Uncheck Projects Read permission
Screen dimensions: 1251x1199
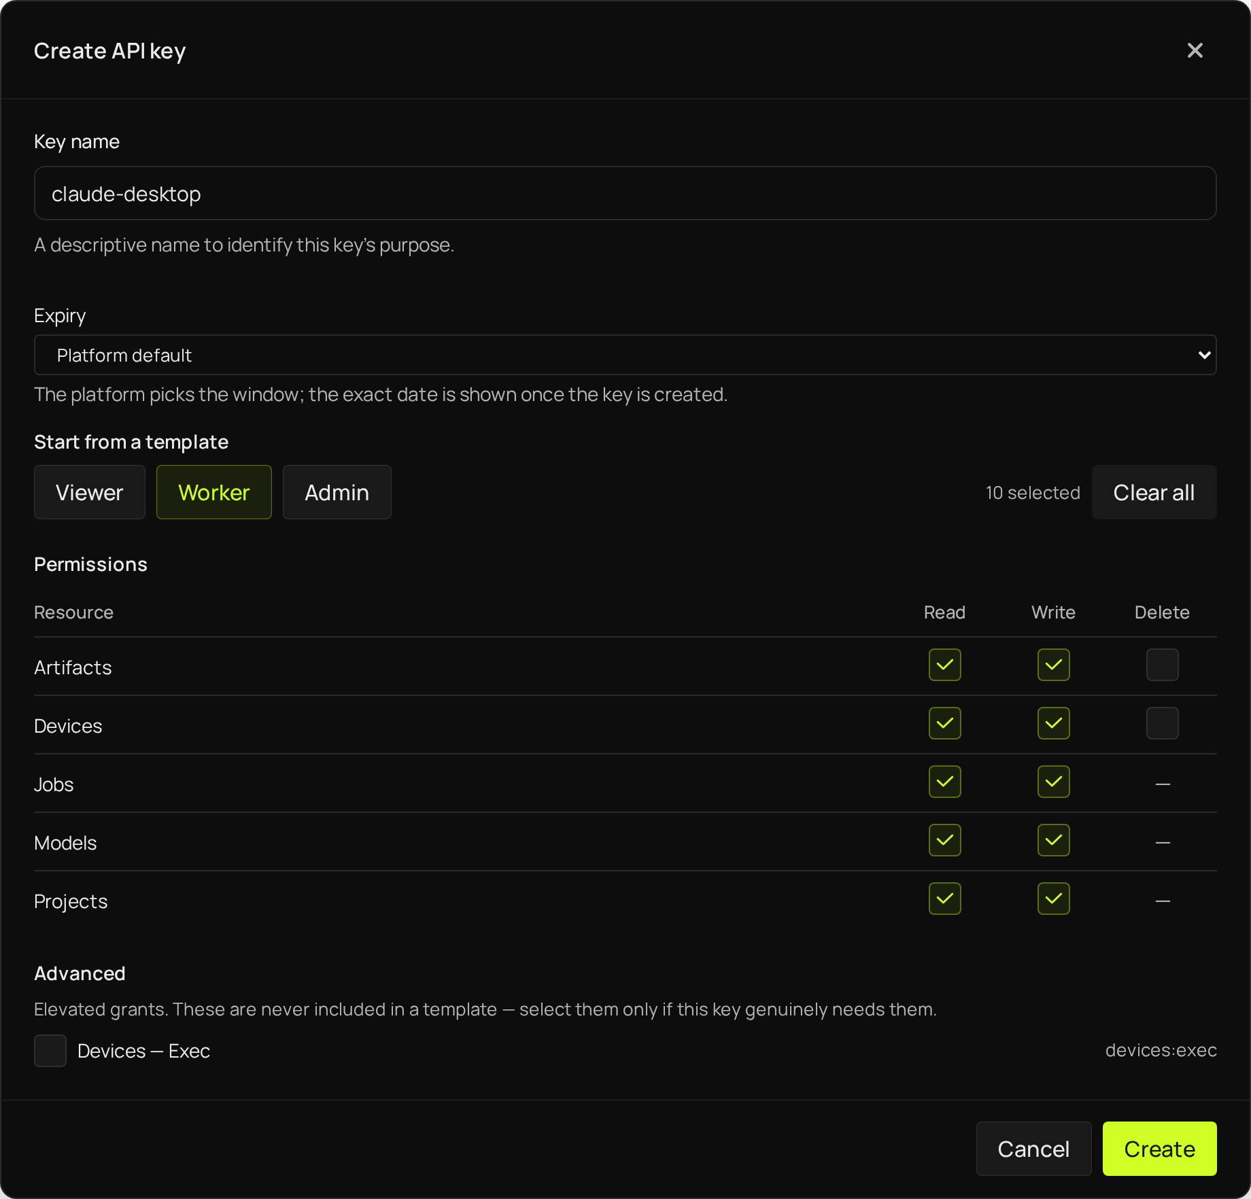click(x=944, y=899)
